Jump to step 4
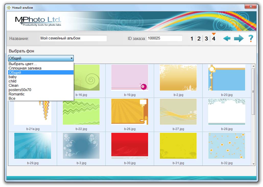This screenshot has height=187, width=263. click(214, 39)
